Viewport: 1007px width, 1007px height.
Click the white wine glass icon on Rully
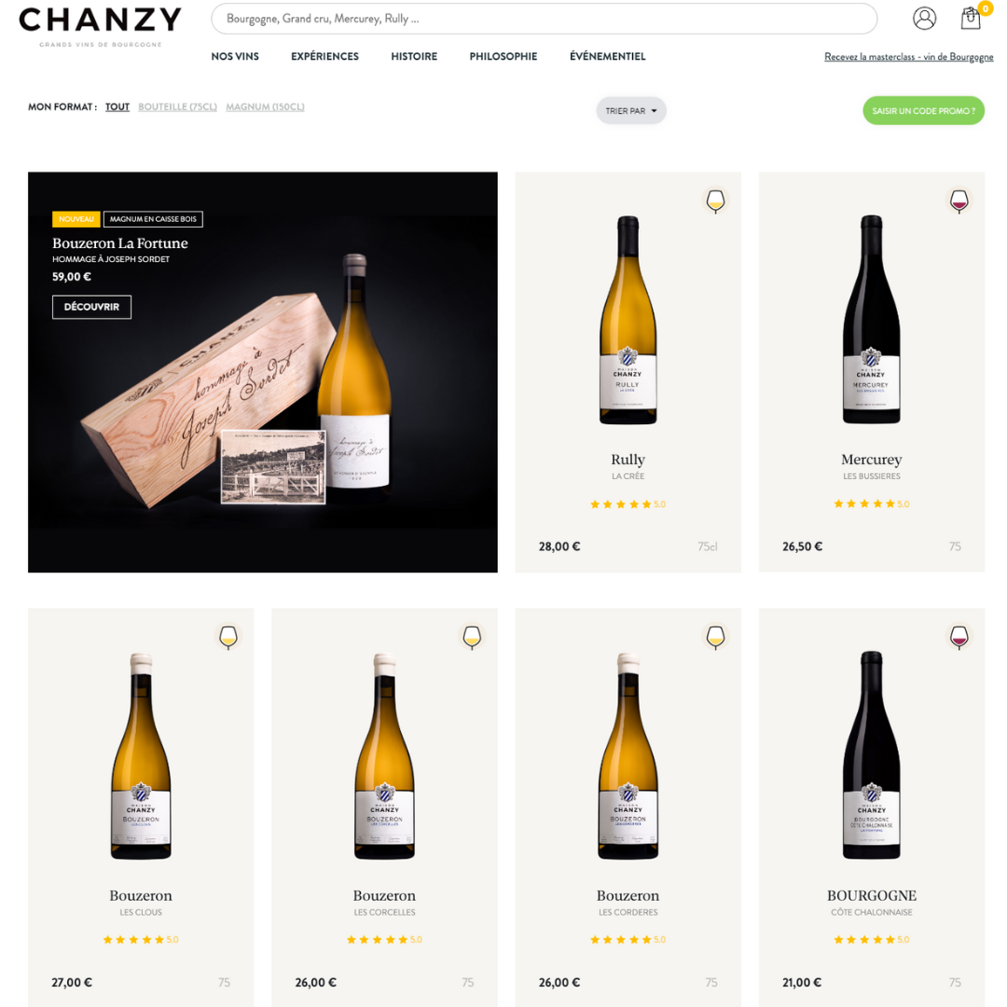coord(715,201)
